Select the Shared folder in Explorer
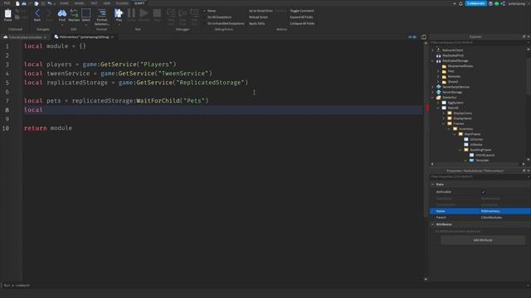The width and height of the screenshot is (531, 298). 453,82
